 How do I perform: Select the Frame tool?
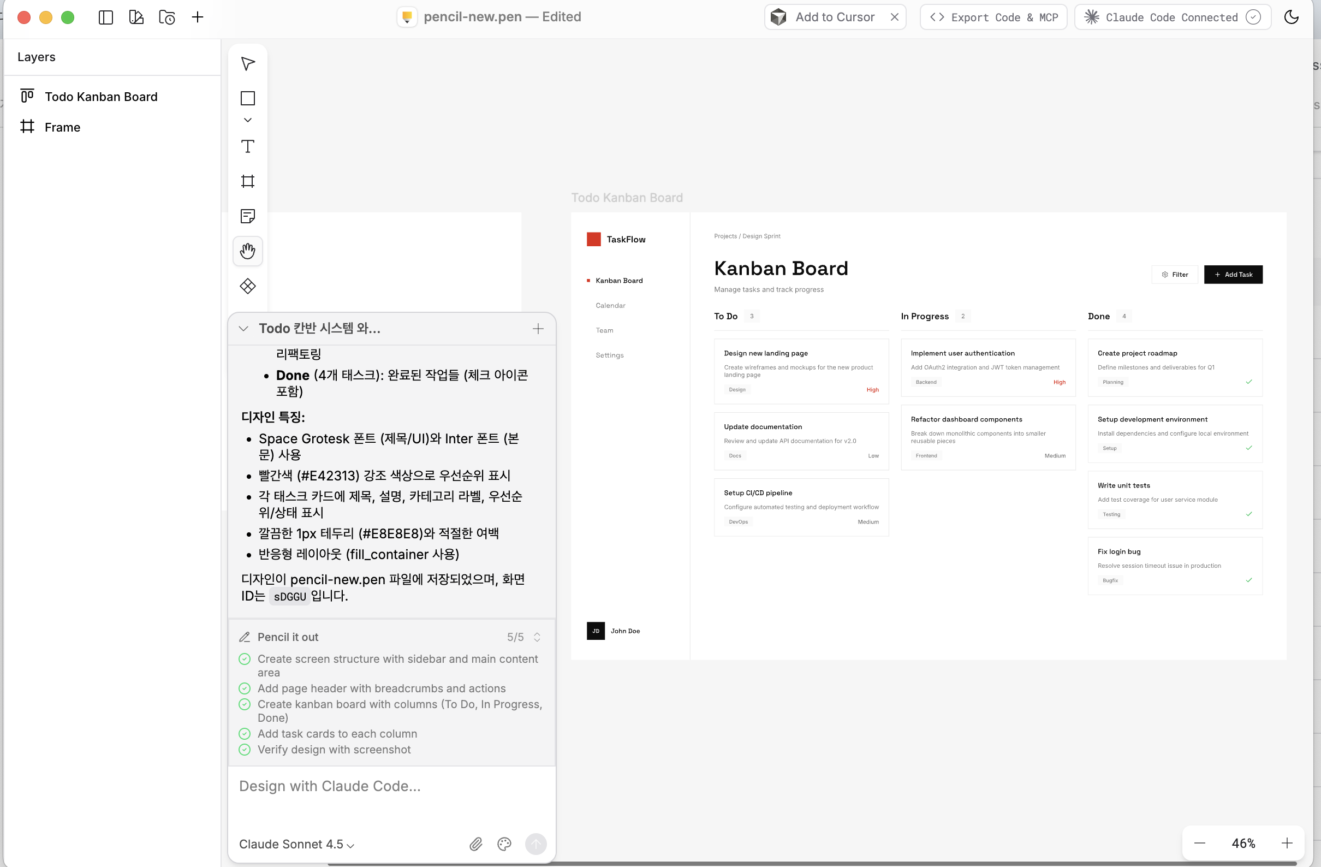point(247,181)
